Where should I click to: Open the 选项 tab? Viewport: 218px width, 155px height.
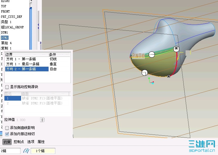pos(31,142)
